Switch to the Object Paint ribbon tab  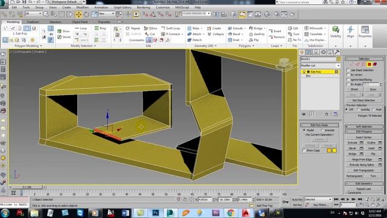(x=79, y=22)
